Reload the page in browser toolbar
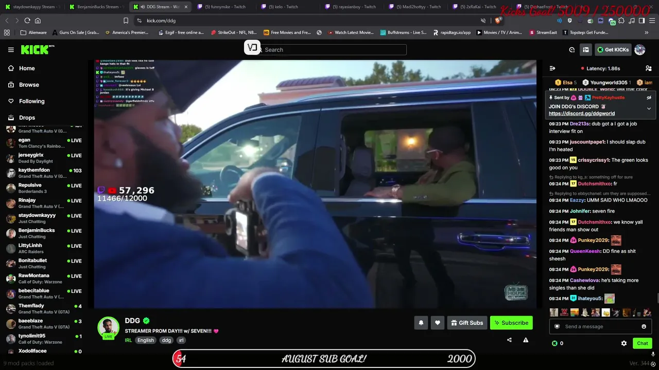Image resolution: width=659 pixels, height=370 pixels. coord(27,21)
